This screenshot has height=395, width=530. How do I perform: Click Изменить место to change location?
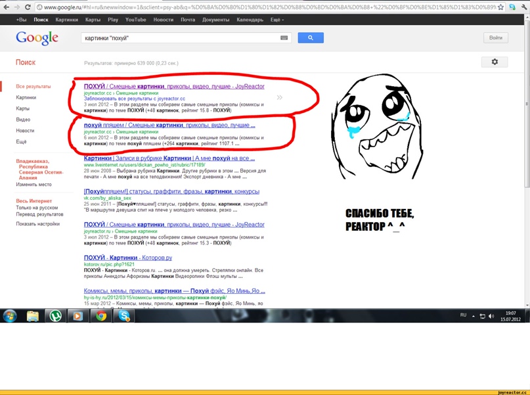pyautogui.click(x=33, y=184)
